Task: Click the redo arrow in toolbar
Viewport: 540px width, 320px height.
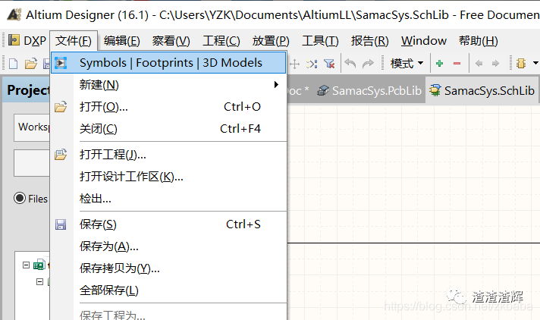Action: [368, 64]
